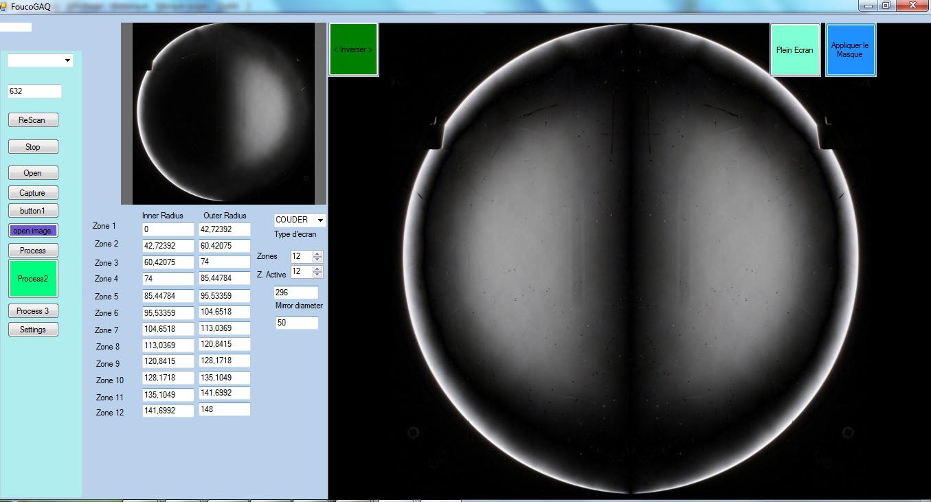Click the Outer Radius column header

[x=225, y=216]
